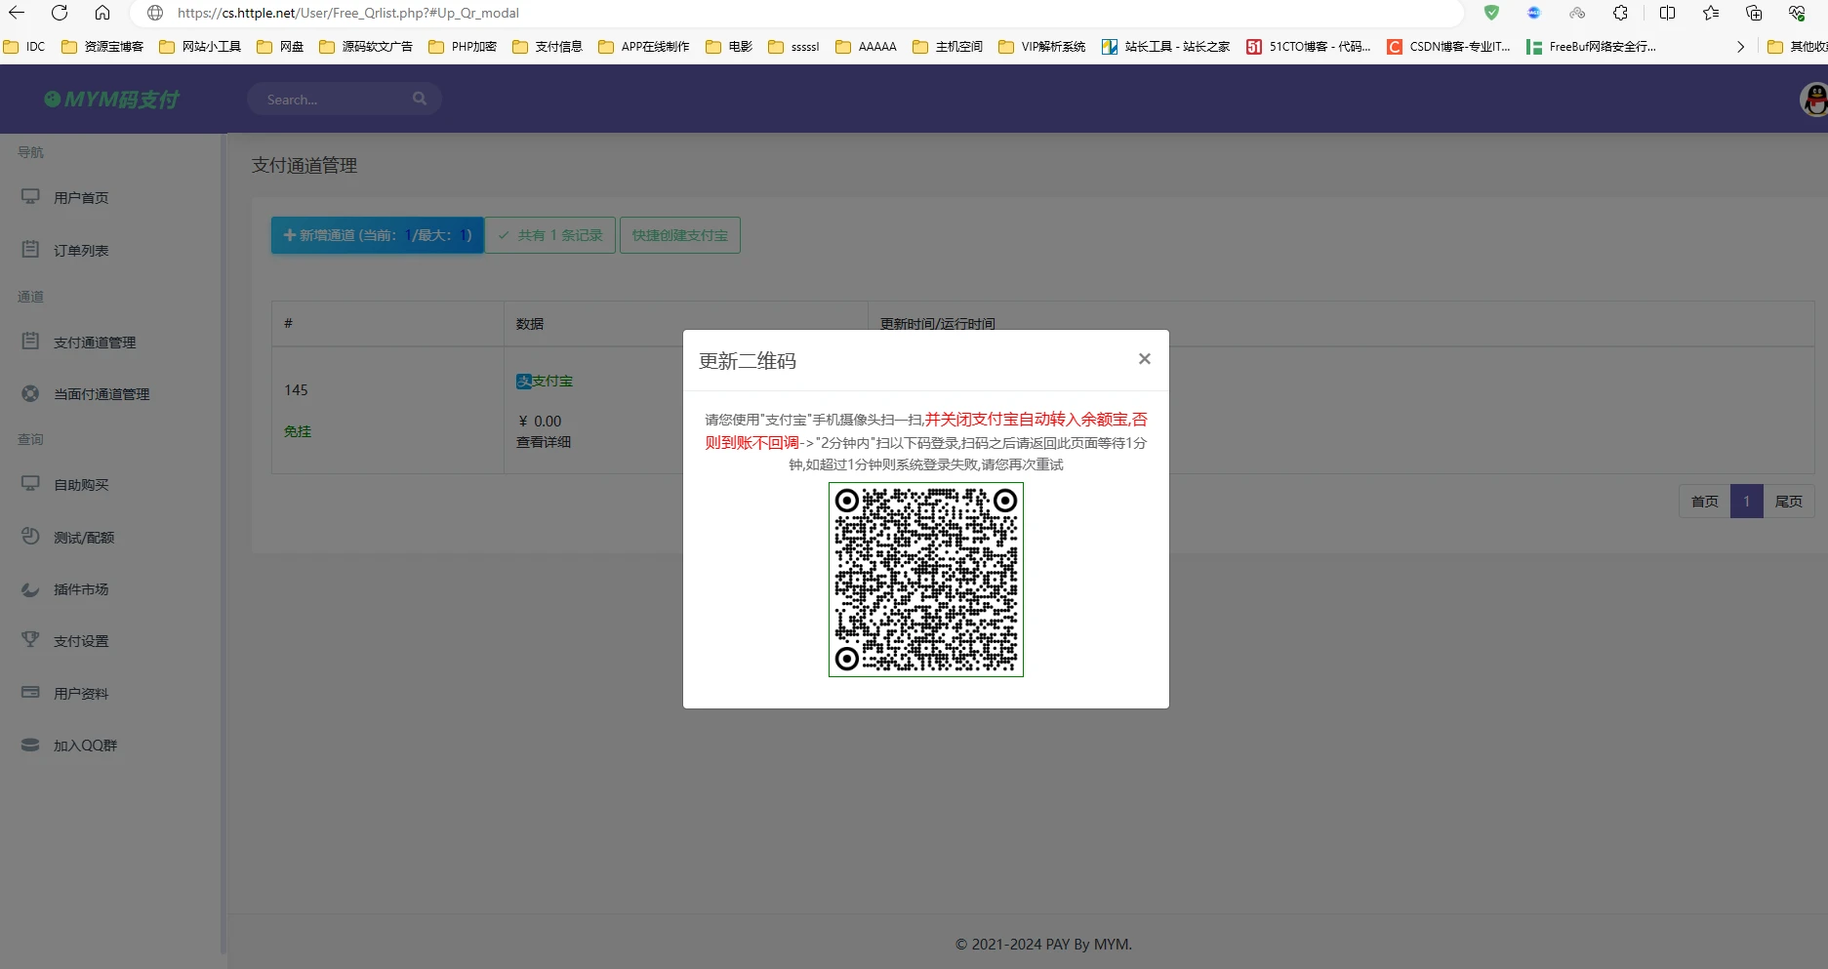Click the QR code image
Screen dimensions: 1828x969
(x=925, y=580)
